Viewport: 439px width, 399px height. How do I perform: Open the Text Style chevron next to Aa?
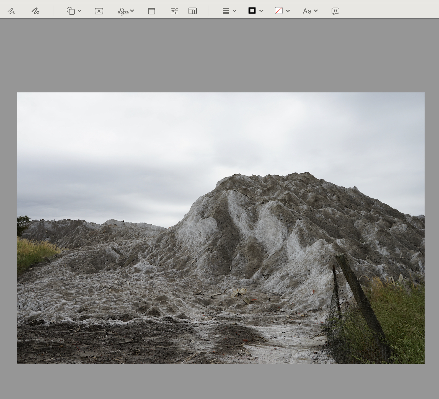(316, 11)
